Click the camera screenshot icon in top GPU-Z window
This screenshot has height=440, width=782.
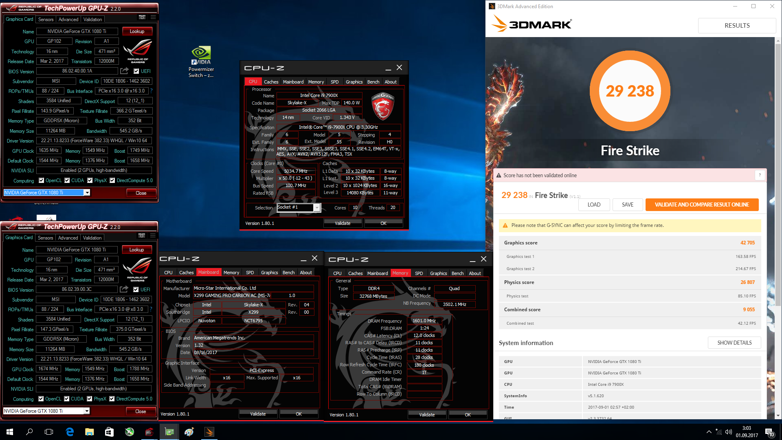pyautogui.click(x=142, y=17)
